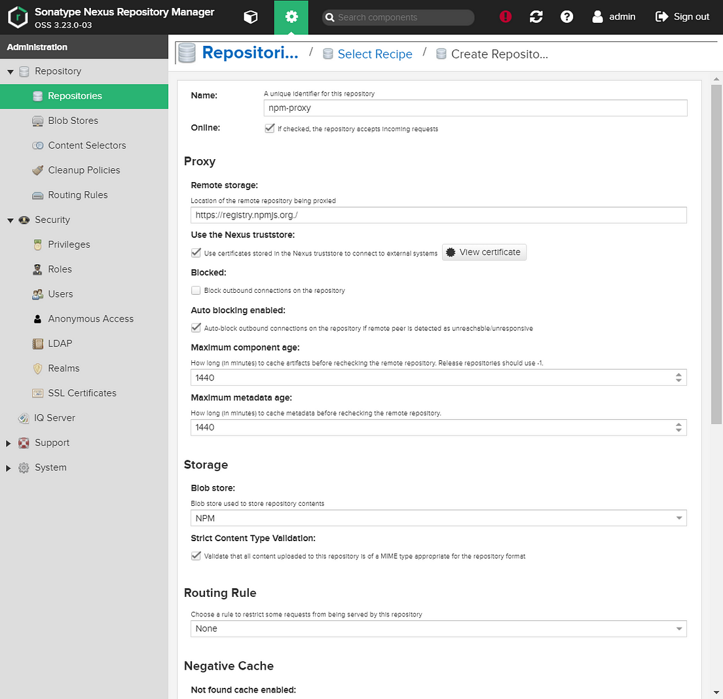This screenshot has height=699, width=723.
Task: Expand the System section in the sidebar
Action: 9,467
